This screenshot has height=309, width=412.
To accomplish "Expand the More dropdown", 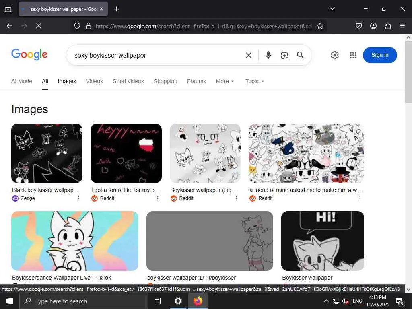I will pos(225,81).
